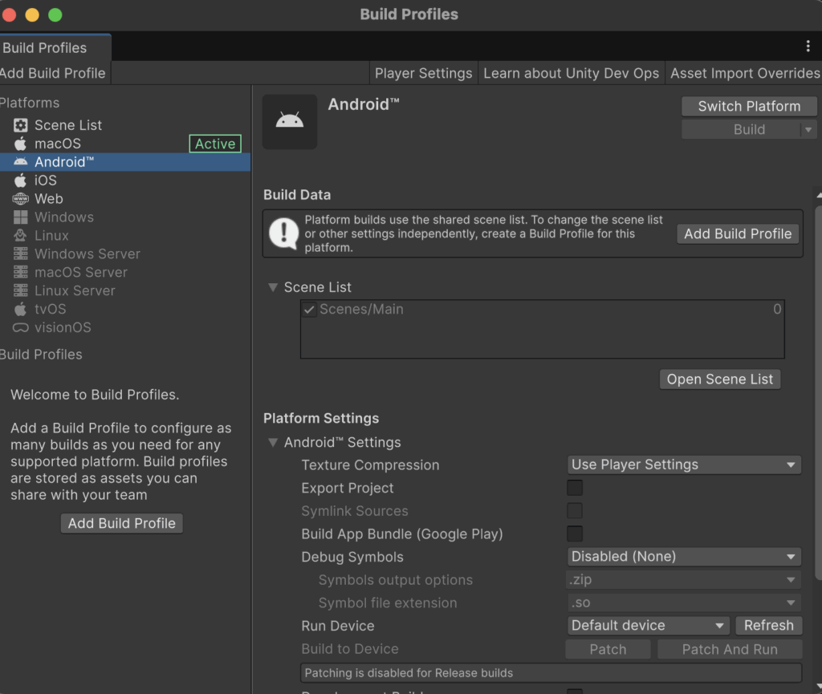Open the Debug Symbols dropdown

(684, 556)
